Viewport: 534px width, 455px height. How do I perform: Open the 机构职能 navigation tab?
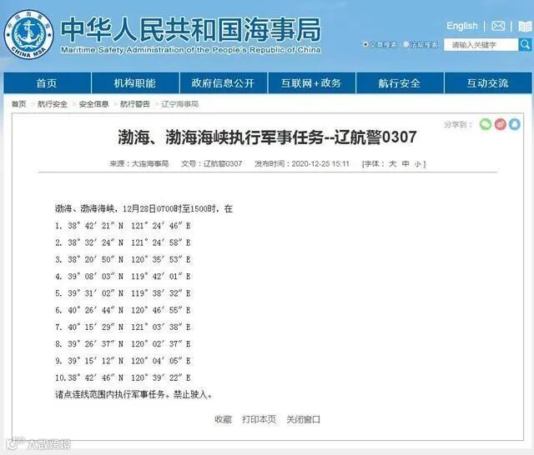[x=135, y=82]
